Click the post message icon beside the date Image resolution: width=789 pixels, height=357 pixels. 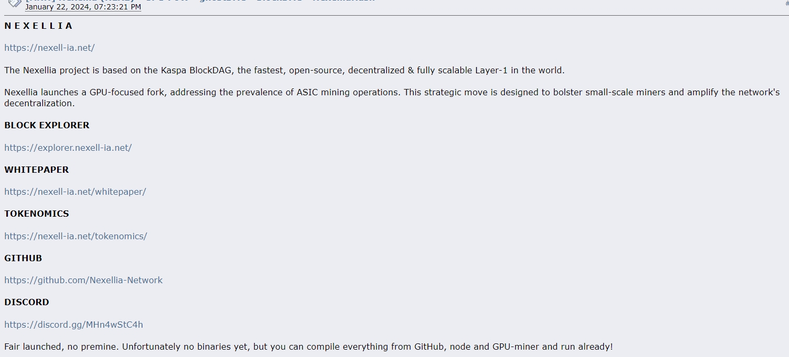pyautogui.click(x=15, y=3)
